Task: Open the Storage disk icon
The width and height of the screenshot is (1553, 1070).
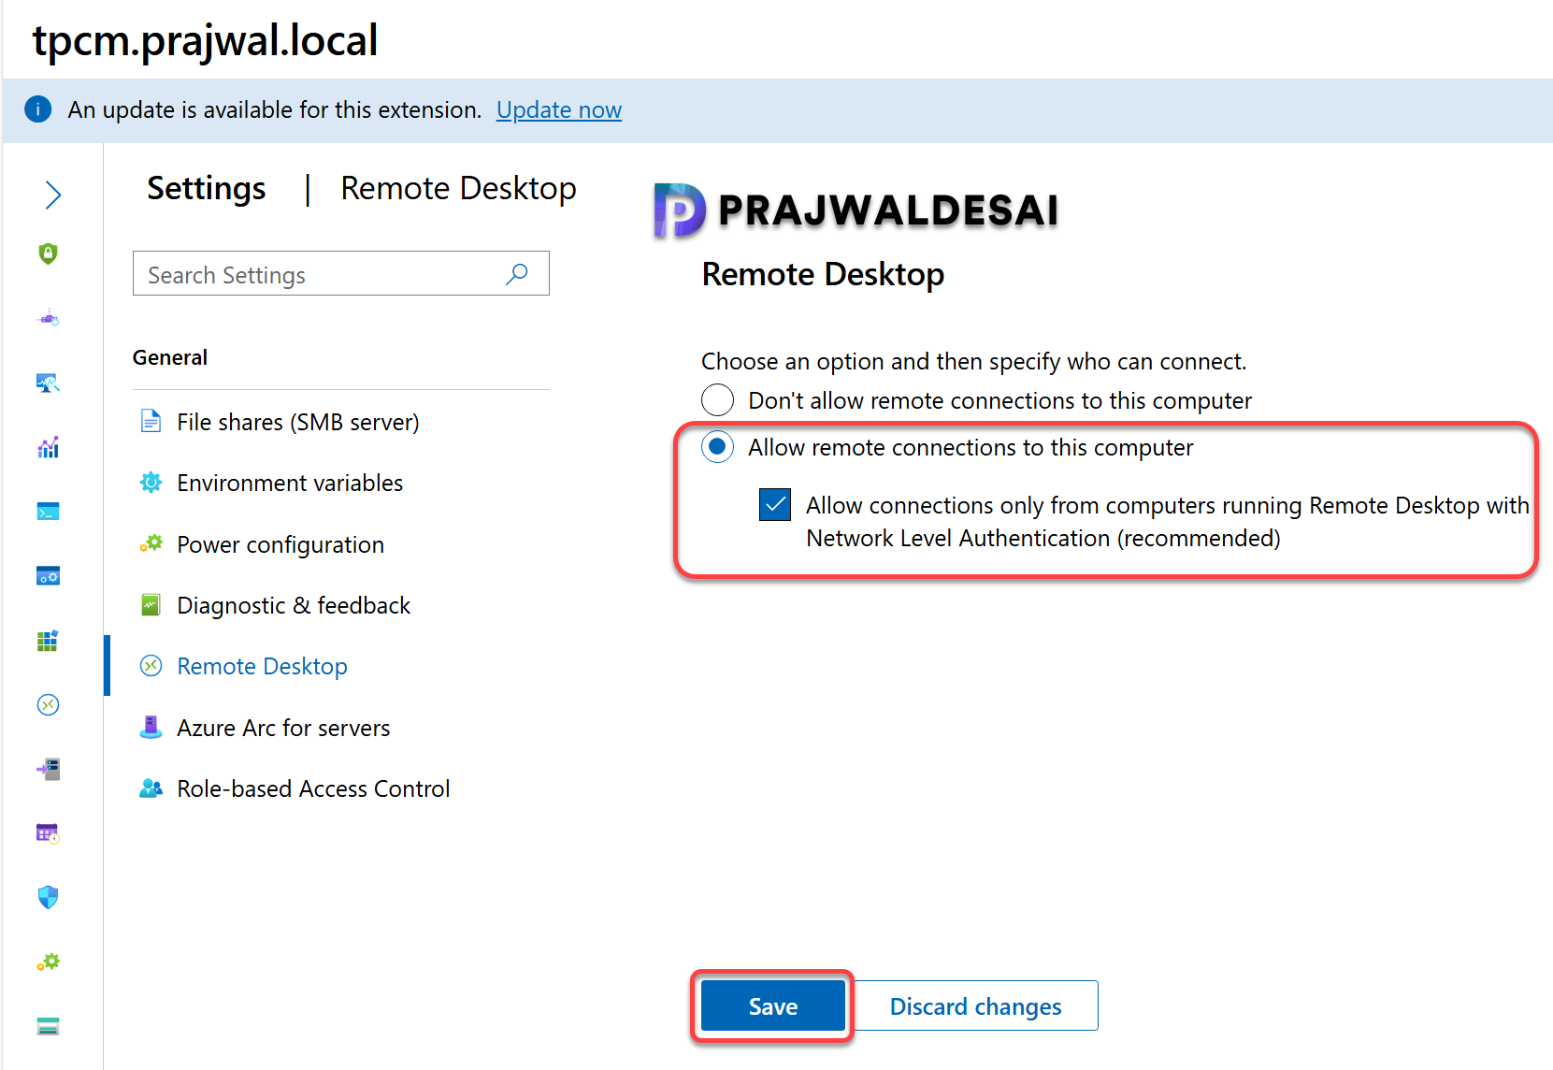Action: [48, 1026]
